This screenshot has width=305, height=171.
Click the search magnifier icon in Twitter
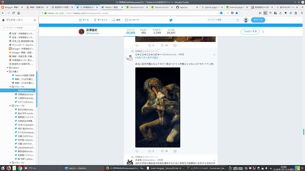tap(238, 20)
